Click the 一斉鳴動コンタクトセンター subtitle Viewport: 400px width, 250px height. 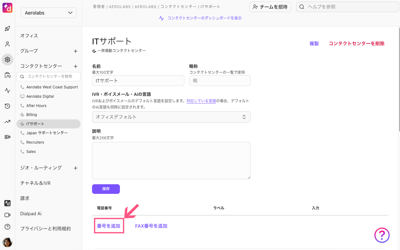(121, 51)
